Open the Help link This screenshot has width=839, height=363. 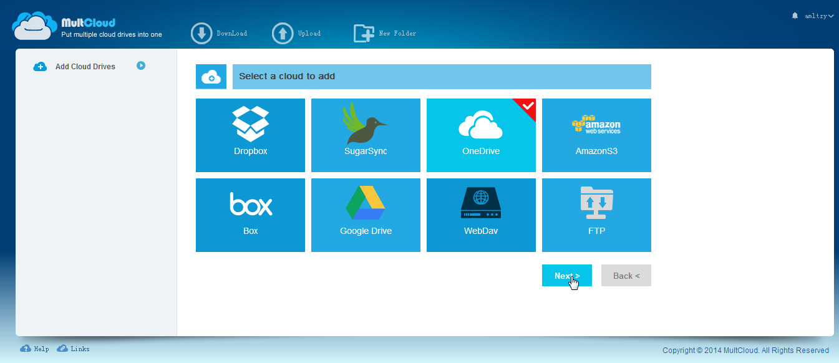point(34,349)
